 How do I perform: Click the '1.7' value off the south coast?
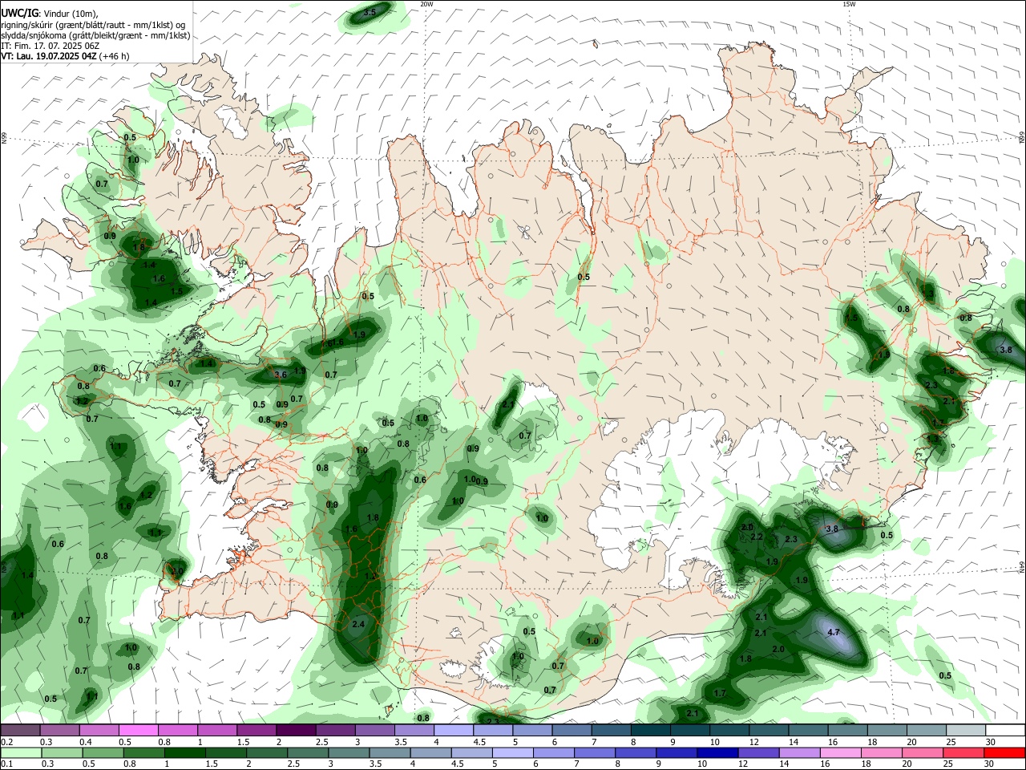[x=720, y=693]
